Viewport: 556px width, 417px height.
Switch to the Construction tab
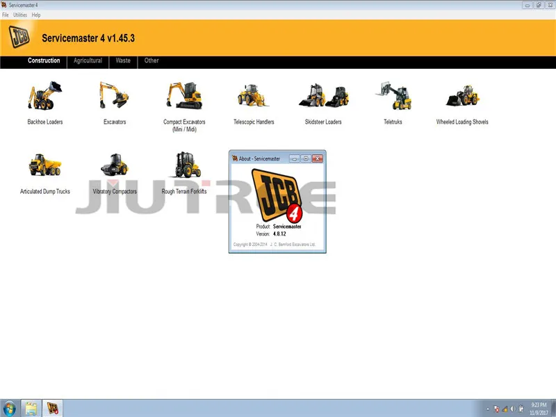pos(44,60)
